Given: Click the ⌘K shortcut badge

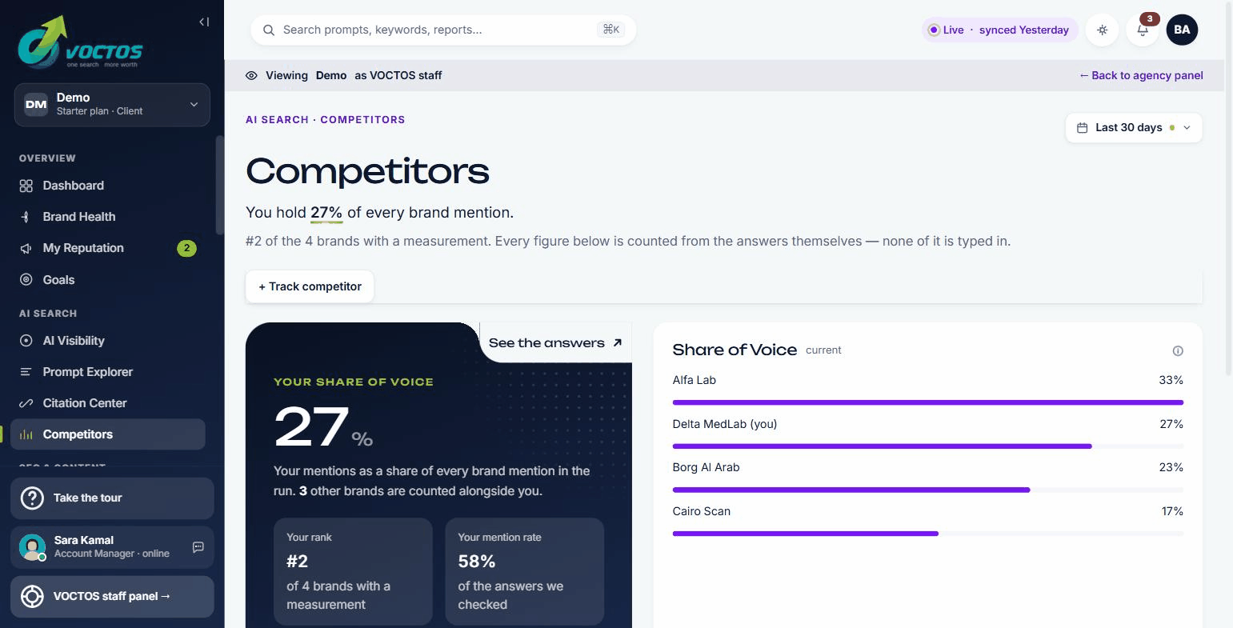Looking at the screenshot, I should pos(611,30).
